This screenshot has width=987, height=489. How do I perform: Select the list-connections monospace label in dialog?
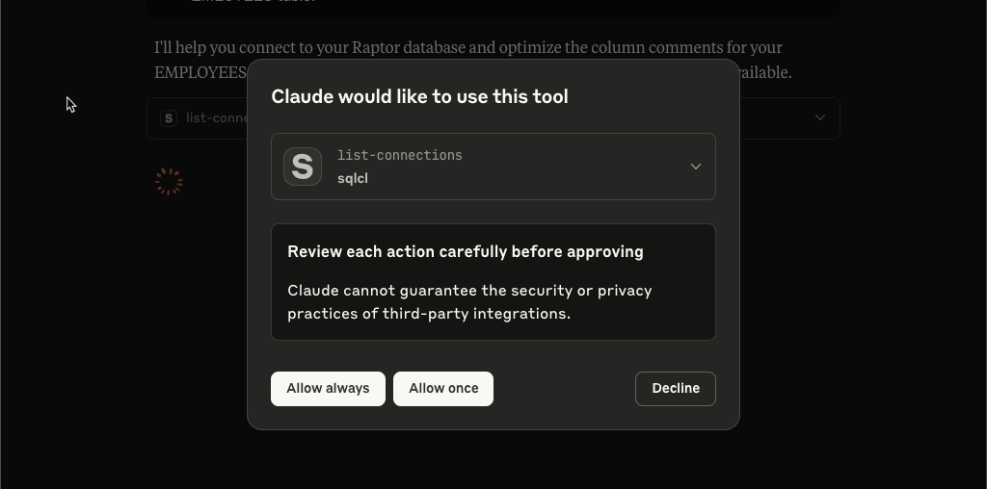click(x=400, y=155)
